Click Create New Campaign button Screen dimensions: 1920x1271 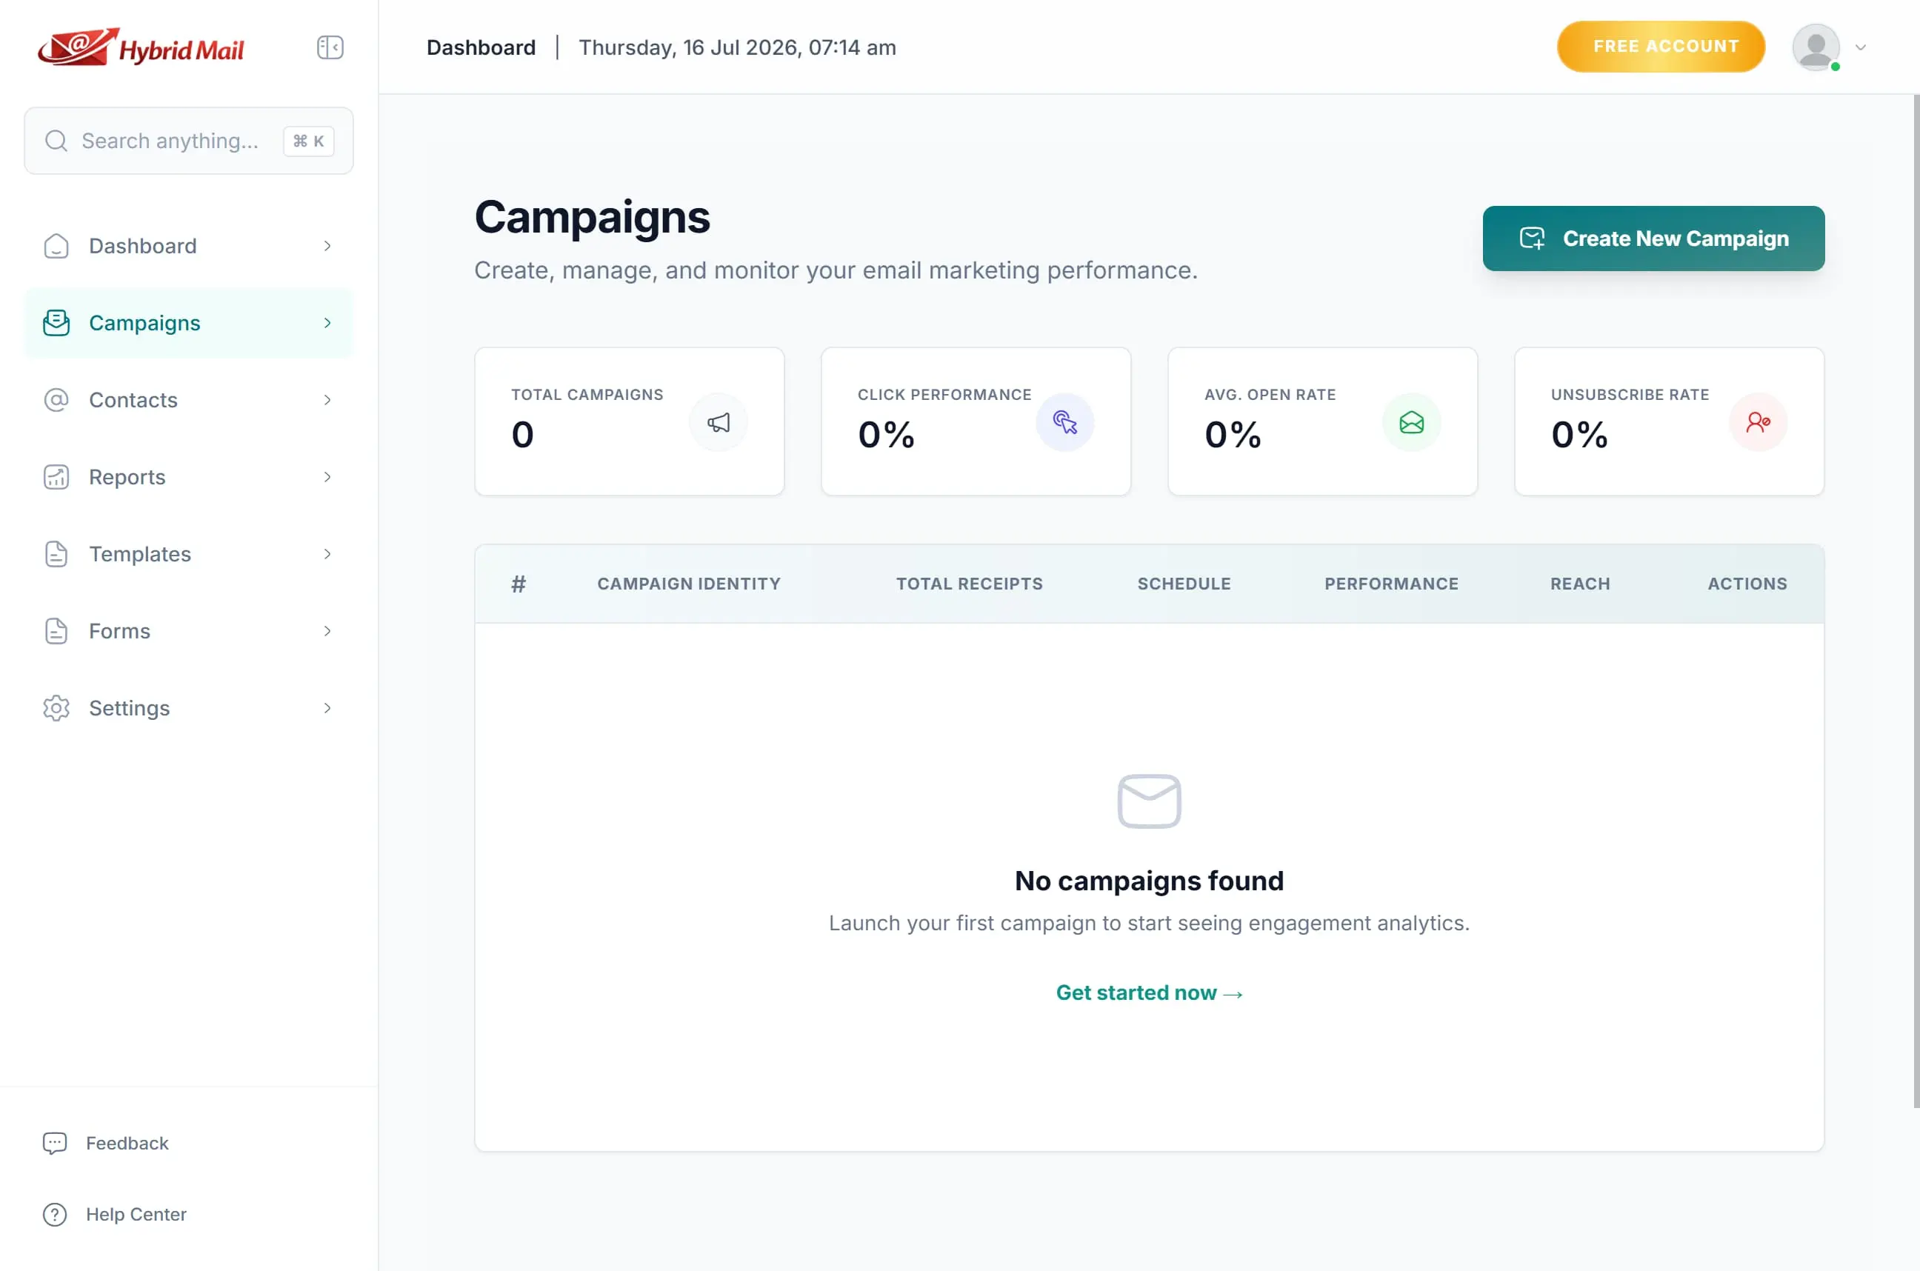[x=1653, y=238]
